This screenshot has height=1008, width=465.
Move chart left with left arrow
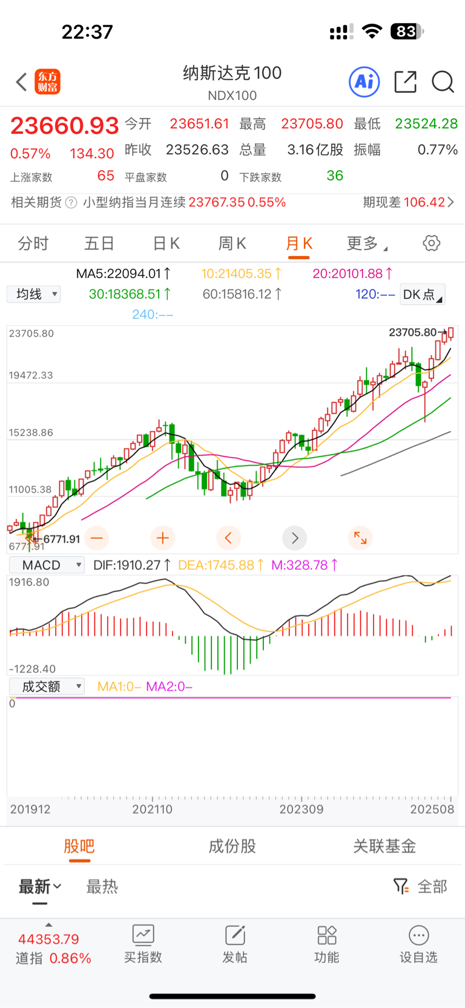tap(228, 538)
